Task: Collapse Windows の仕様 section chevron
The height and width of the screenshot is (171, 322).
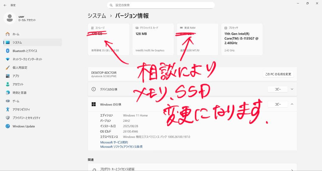Action: coord(292,104)
